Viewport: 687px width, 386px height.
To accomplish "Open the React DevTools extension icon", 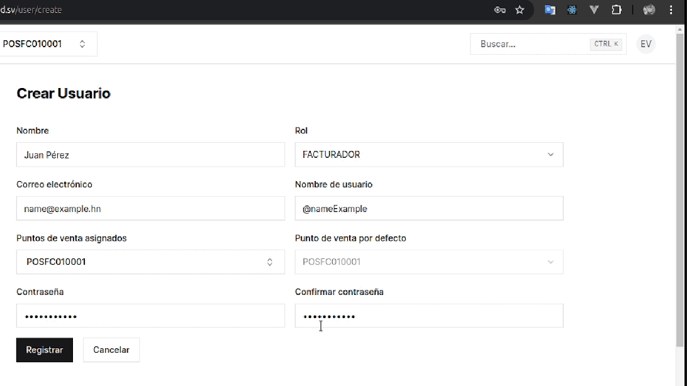I will pyautogui.click(x=572, y=10).
